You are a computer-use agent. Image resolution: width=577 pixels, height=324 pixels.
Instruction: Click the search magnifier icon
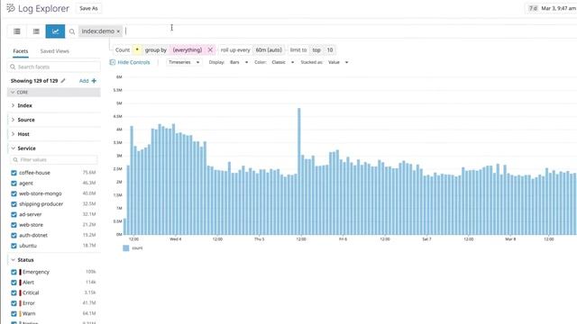pyautogui.click(x=72, y=31)
